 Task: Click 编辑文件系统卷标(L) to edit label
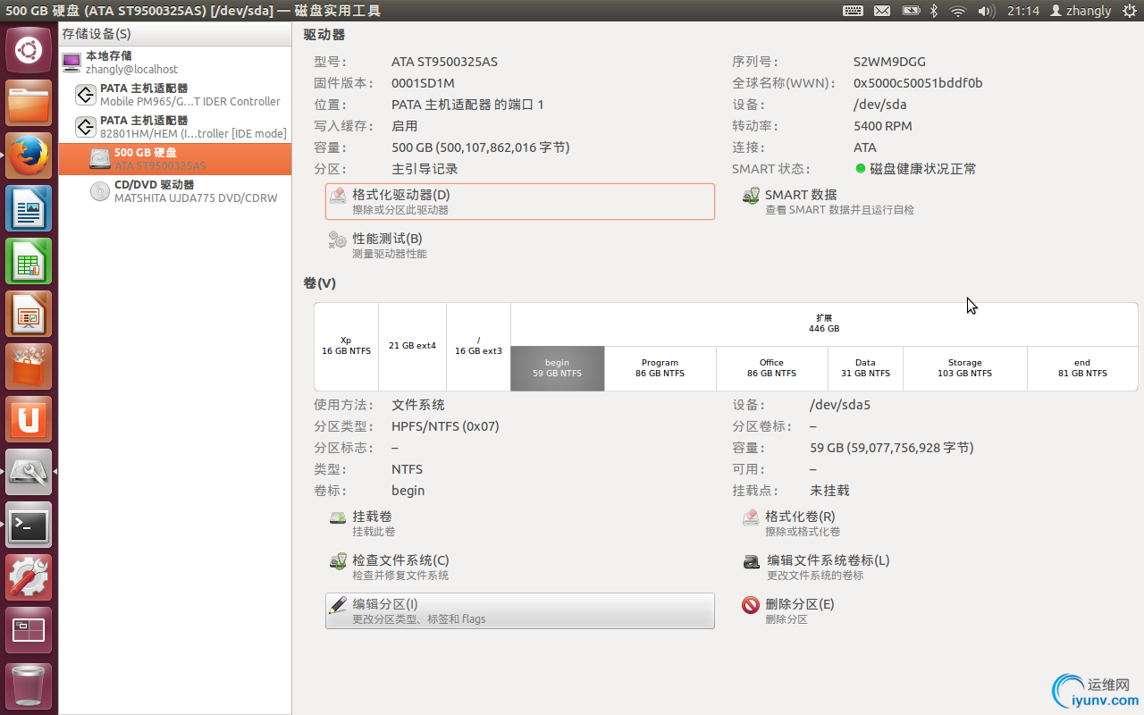[816, 567]
